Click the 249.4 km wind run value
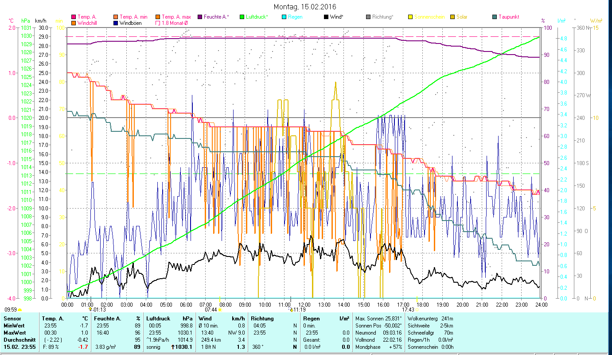This screenshot has height=355, width=612. pos(211,339)
